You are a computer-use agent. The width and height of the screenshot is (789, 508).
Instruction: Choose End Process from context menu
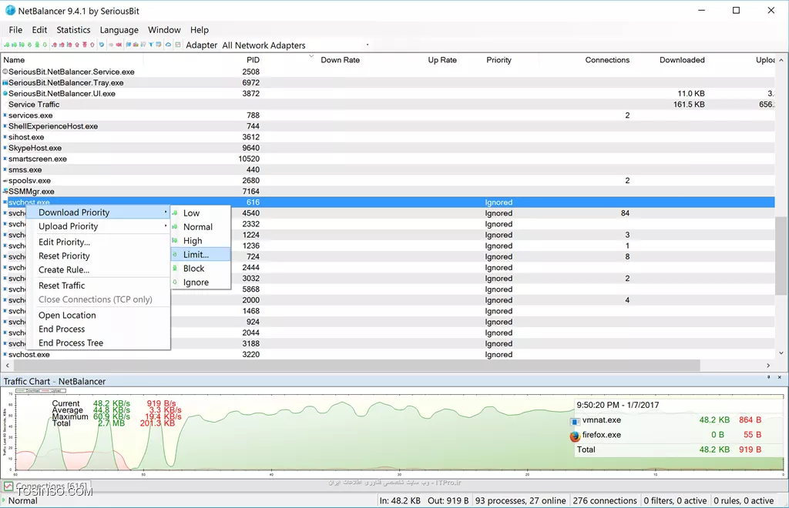click(98, 329)
